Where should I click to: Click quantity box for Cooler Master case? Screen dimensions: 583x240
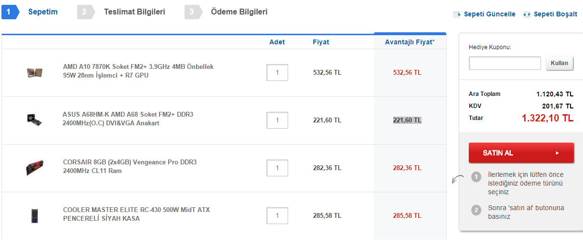277,215
